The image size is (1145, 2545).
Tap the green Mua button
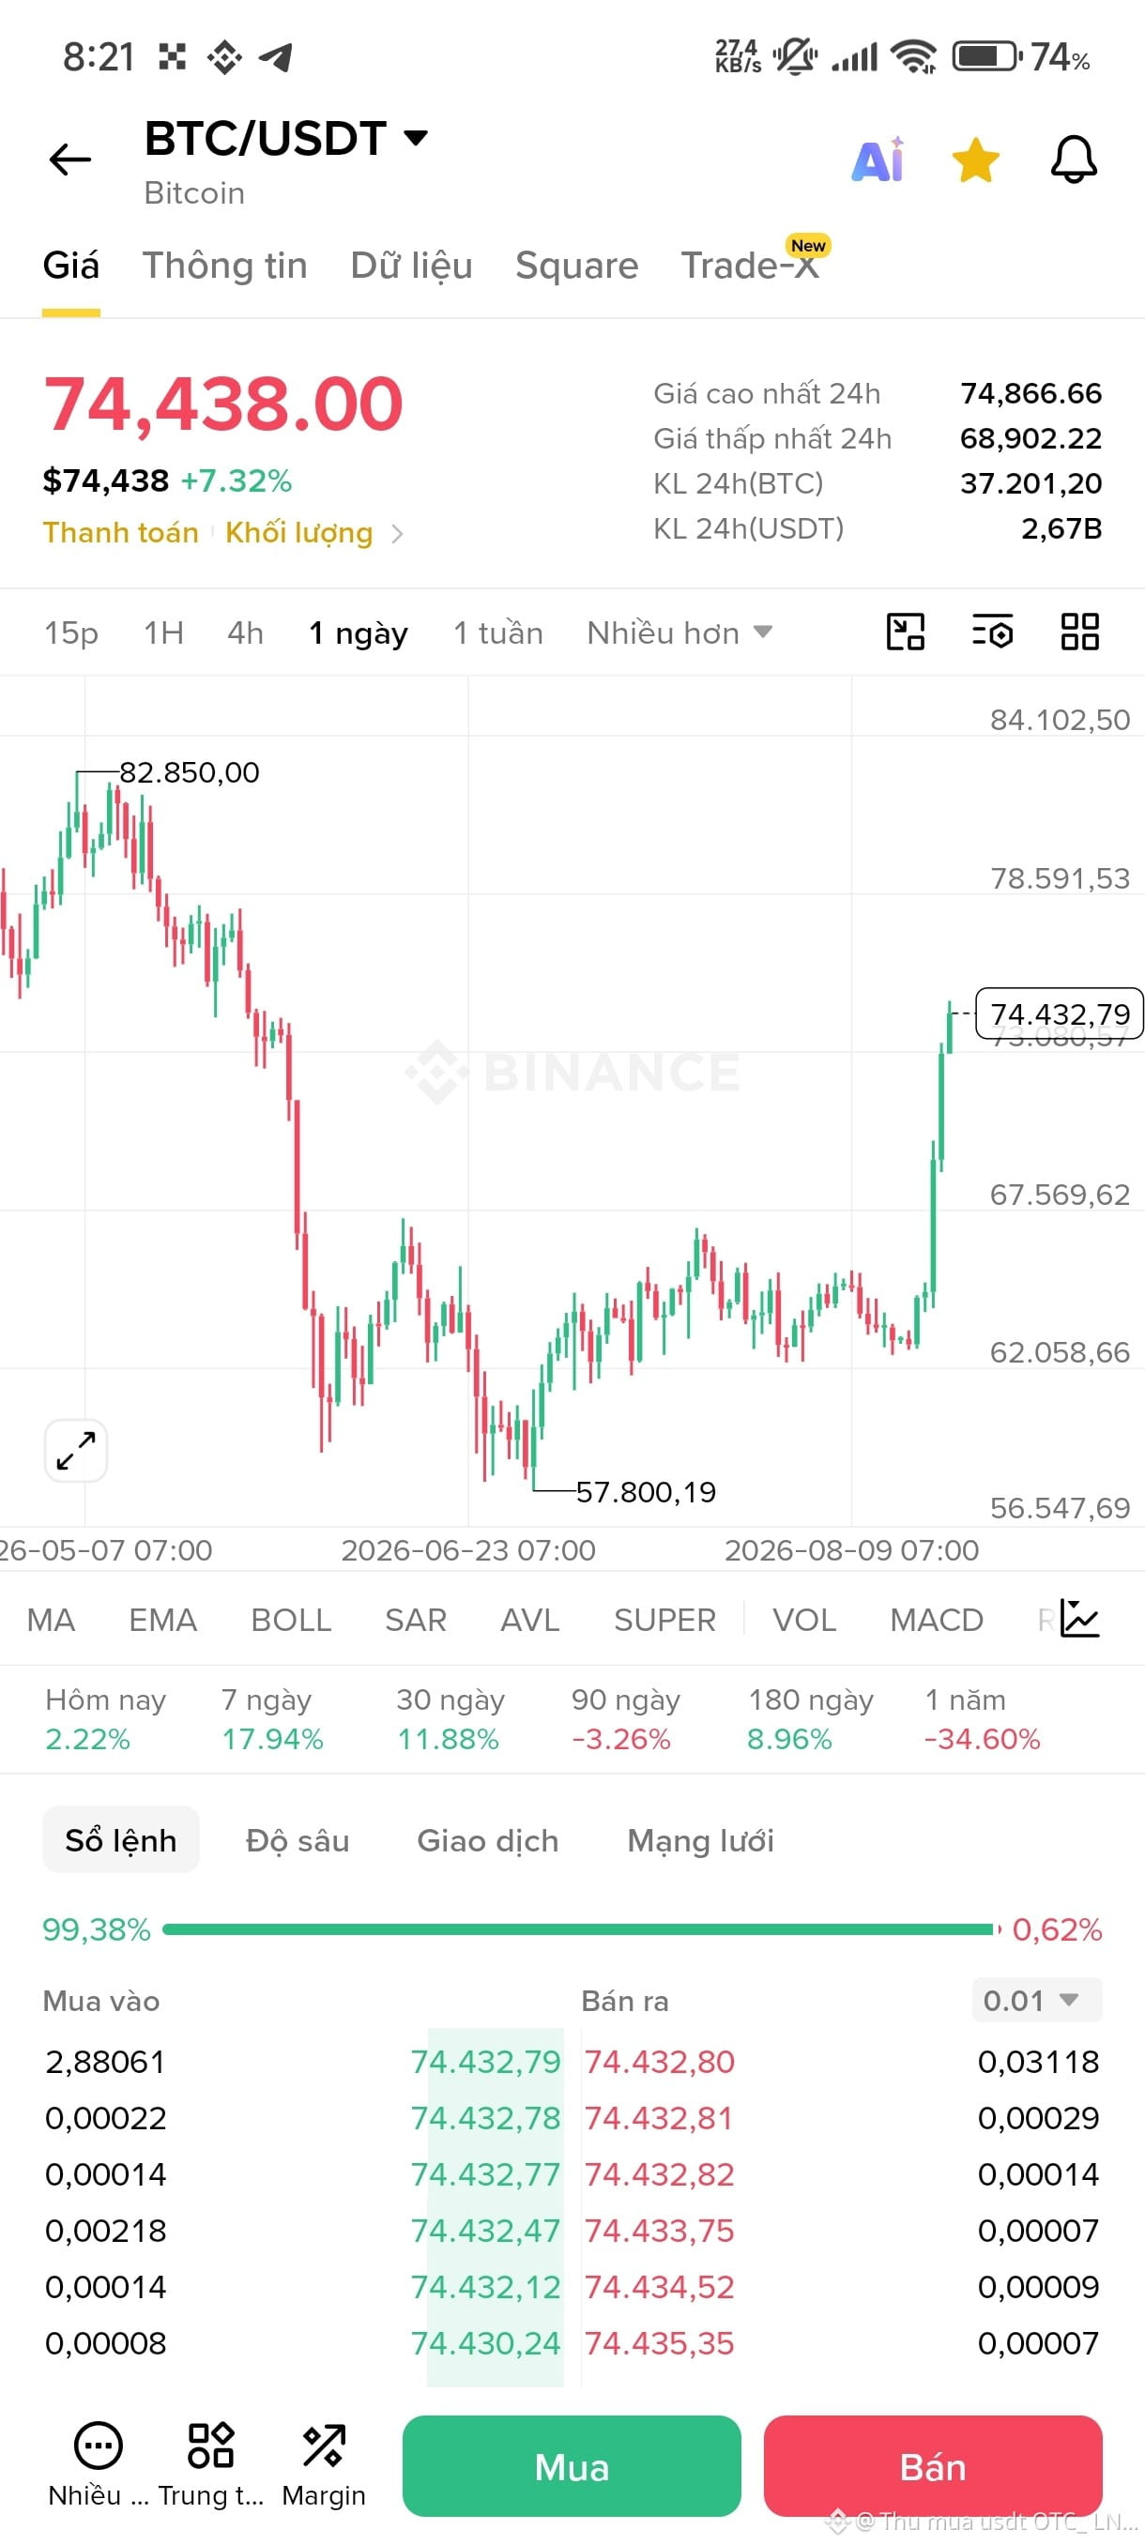coord(572,2466)
